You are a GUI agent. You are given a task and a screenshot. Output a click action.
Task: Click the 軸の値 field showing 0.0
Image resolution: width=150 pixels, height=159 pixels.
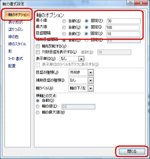coord(78,107)
